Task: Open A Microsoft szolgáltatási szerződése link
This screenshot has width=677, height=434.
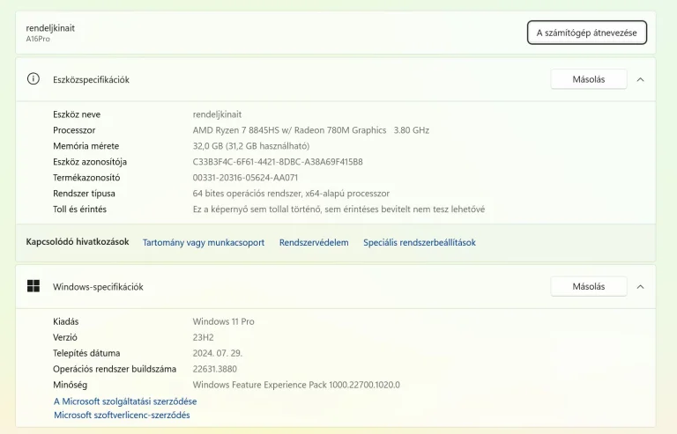Action: coord(125,401)
